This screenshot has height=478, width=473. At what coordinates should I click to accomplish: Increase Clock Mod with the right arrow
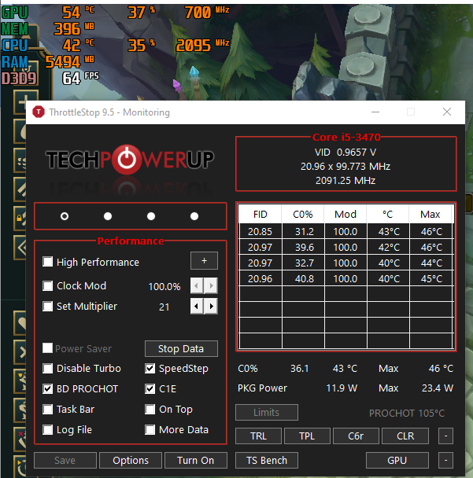click(x=211, y=285)
